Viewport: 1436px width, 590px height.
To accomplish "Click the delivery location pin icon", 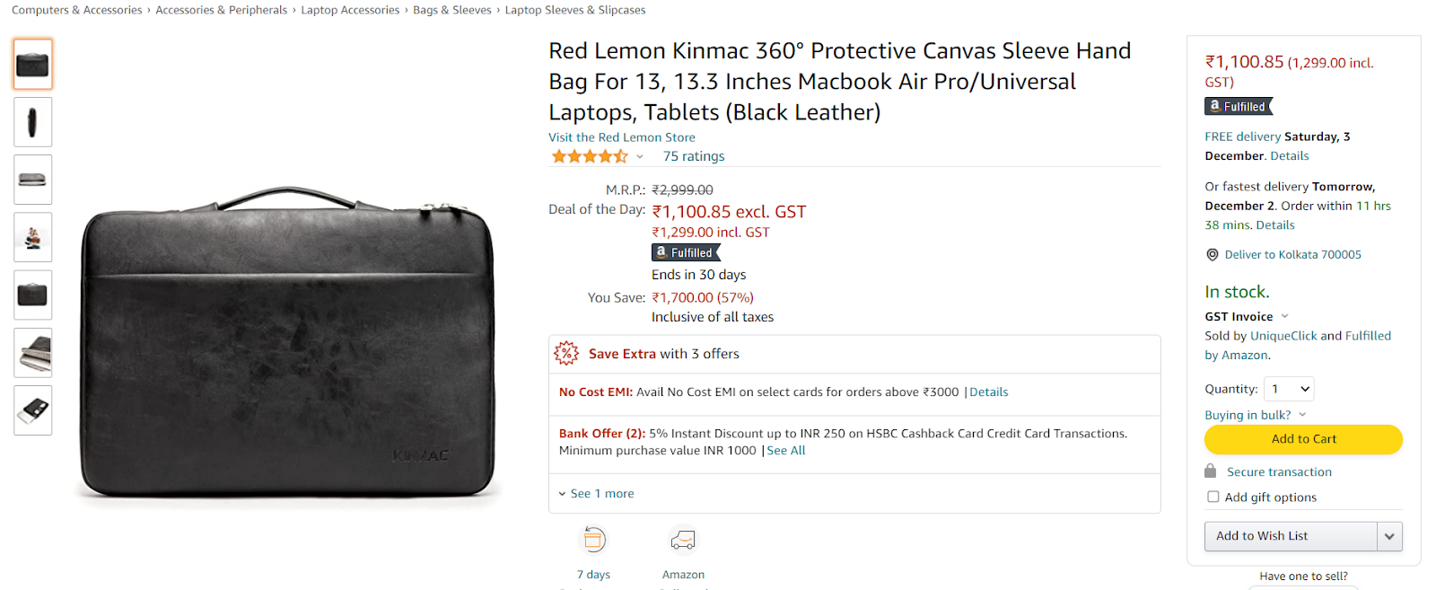I will click(1213, 255).
